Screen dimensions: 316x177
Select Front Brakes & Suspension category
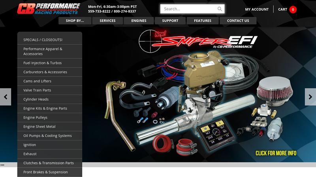[x=50, y=172]
